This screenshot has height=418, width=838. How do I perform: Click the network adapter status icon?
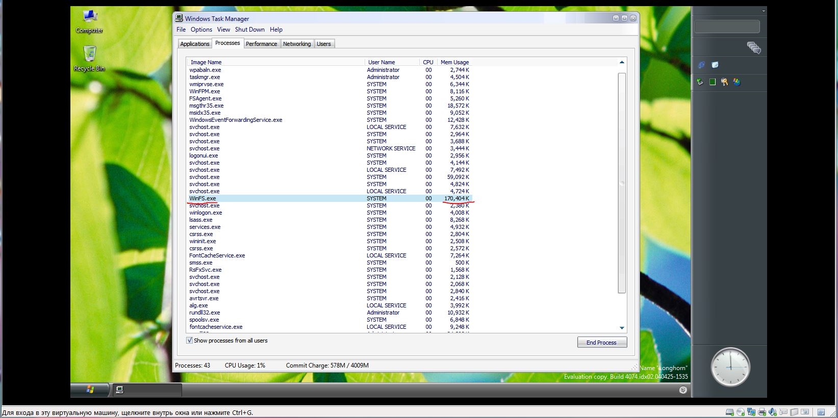point(751,412)
